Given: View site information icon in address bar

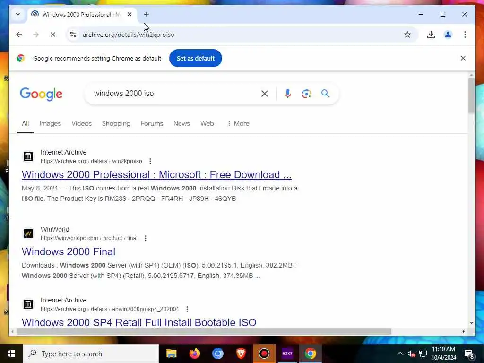Looking at the screenshot, I should pos(73,35).
